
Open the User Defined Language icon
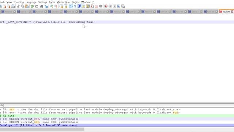84,6
